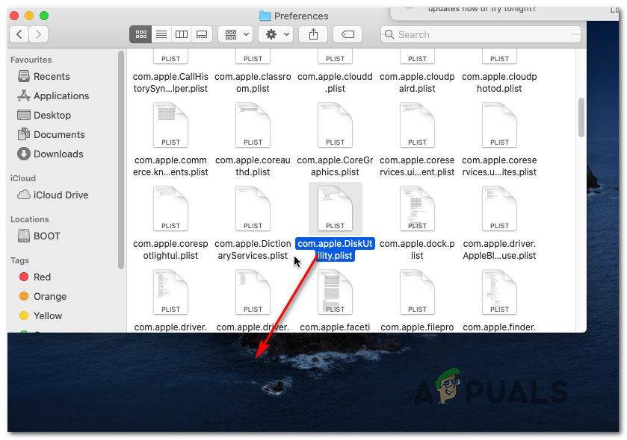Image resolution: width=627 pixels, height=440 pixels.
Task: Click the sidebar vertical scrollbar
Action: pos(121,160)
